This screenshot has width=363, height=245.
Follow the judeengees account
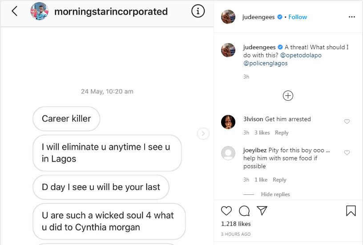click(298, 17)
